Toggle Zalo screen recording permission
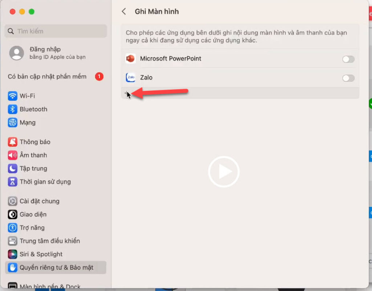This screenshot has height=291, width=372. 348,78
